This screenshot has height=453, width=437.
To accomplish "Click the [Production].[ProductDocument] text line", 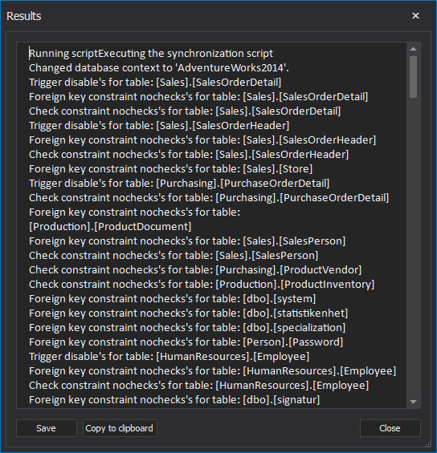I will (x=110, y=226).
